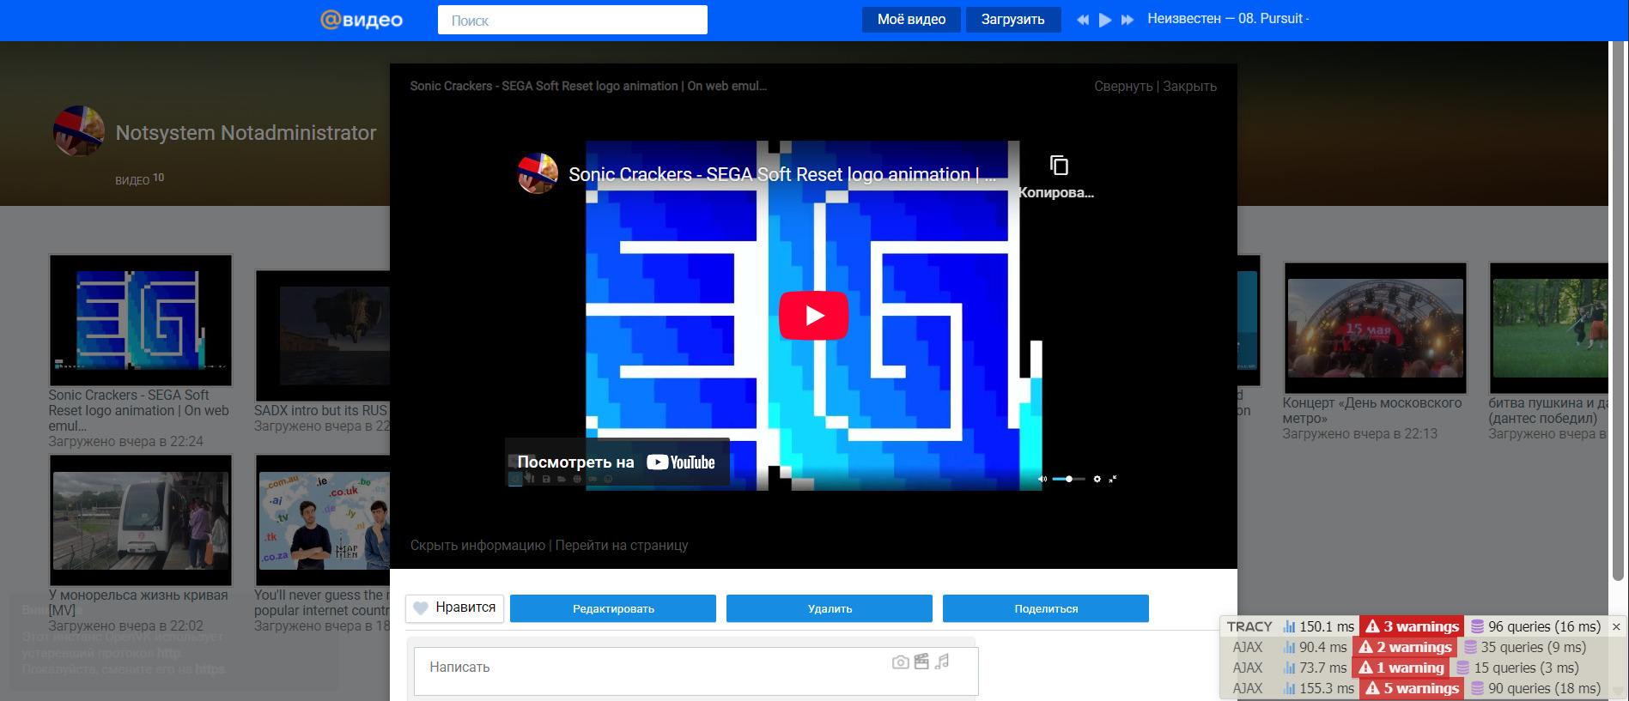Open the 'SADX intro but its RUS' thumbnail

point(323,335)
